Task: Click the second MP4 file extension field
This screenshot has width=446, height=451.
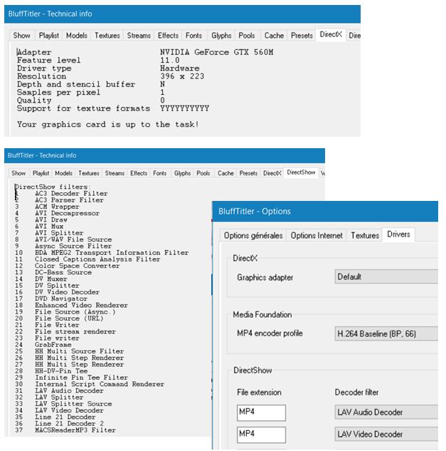Action: point(260,434)
